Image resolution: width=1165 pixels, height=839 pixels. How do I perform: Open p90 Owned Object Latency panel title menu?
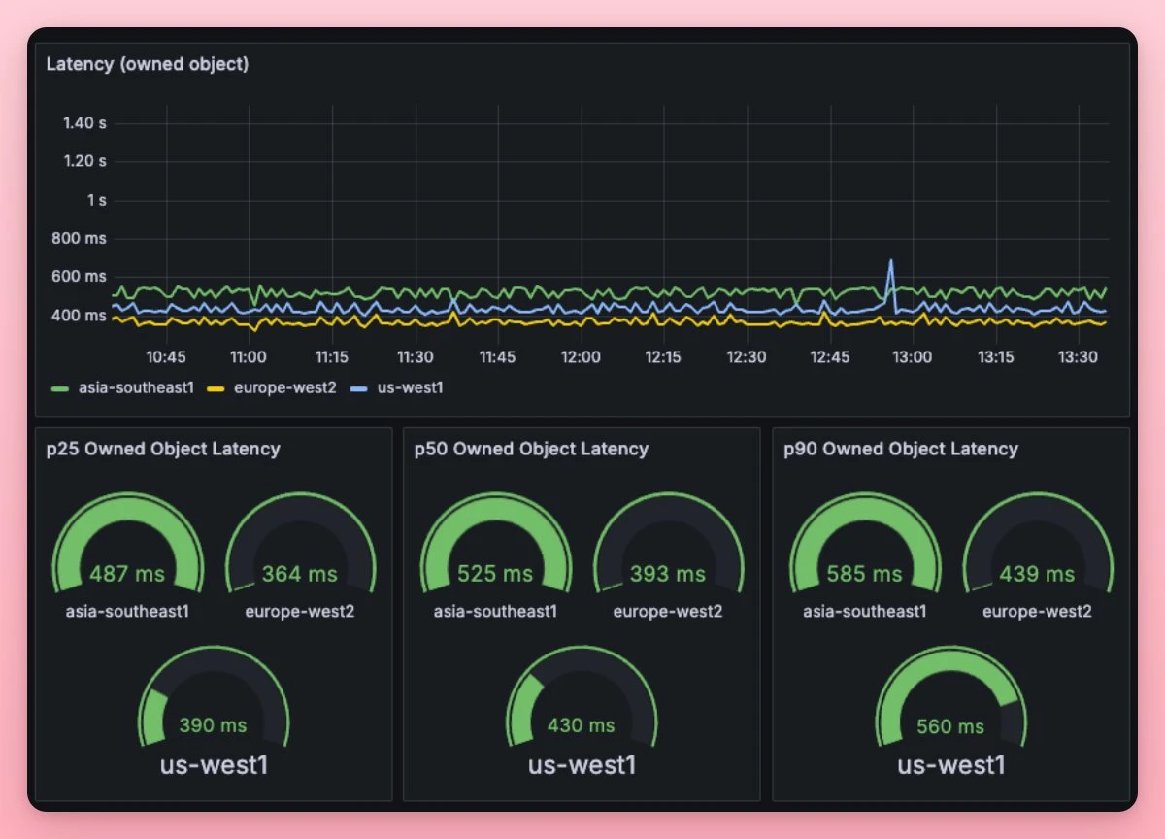point(901,449)
